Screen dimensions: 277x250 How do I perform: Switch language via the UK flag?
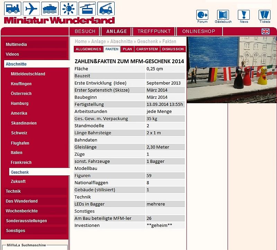pyautogui.click(x=266, y=31)
